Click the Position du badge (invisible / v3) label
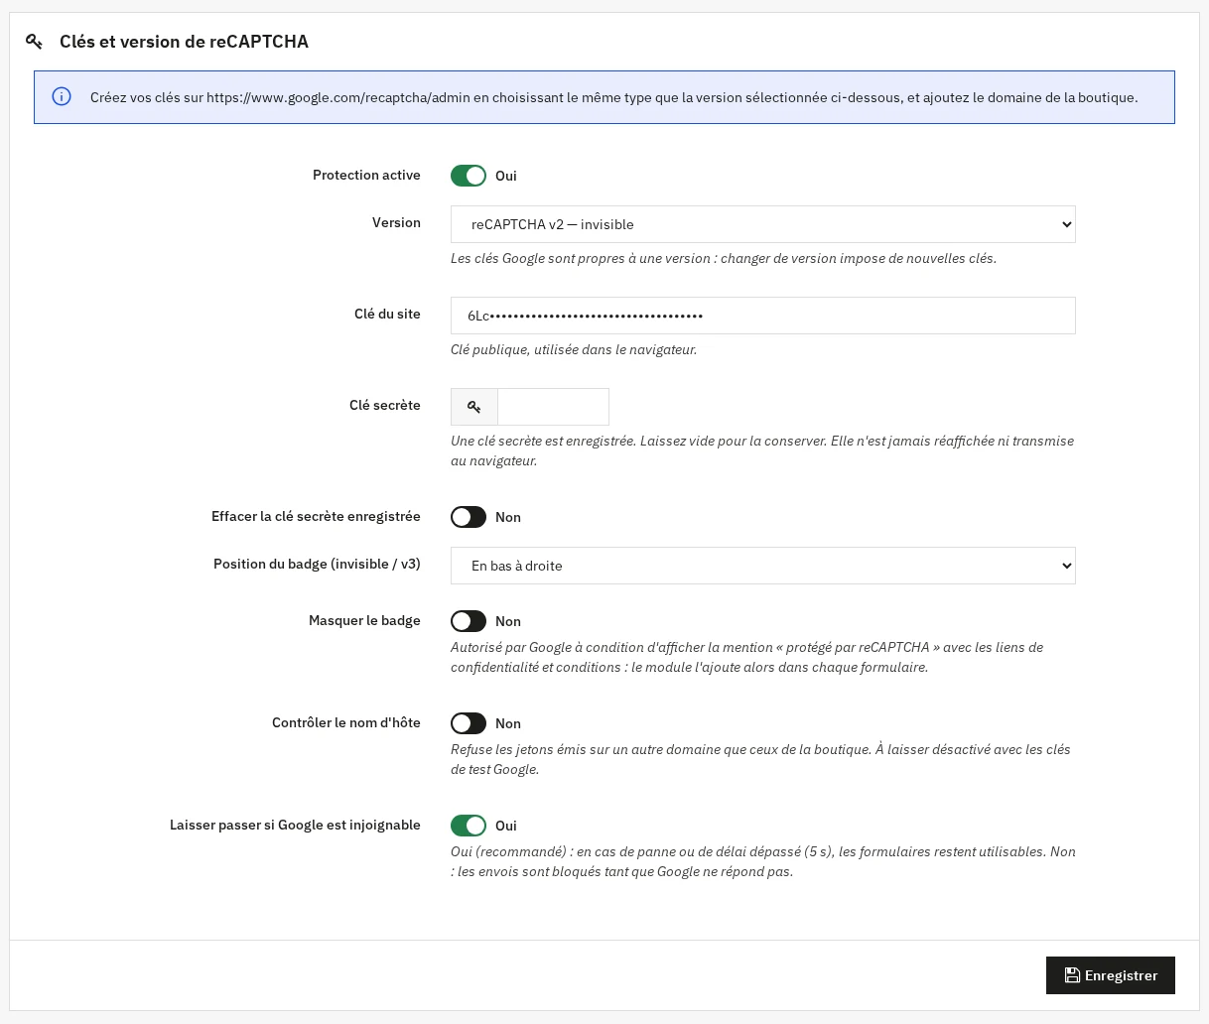 point(317,564)
